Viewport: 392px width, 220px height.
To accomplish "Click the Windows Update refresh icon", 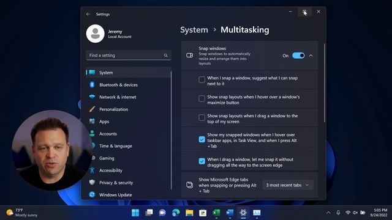I will 92,194.
